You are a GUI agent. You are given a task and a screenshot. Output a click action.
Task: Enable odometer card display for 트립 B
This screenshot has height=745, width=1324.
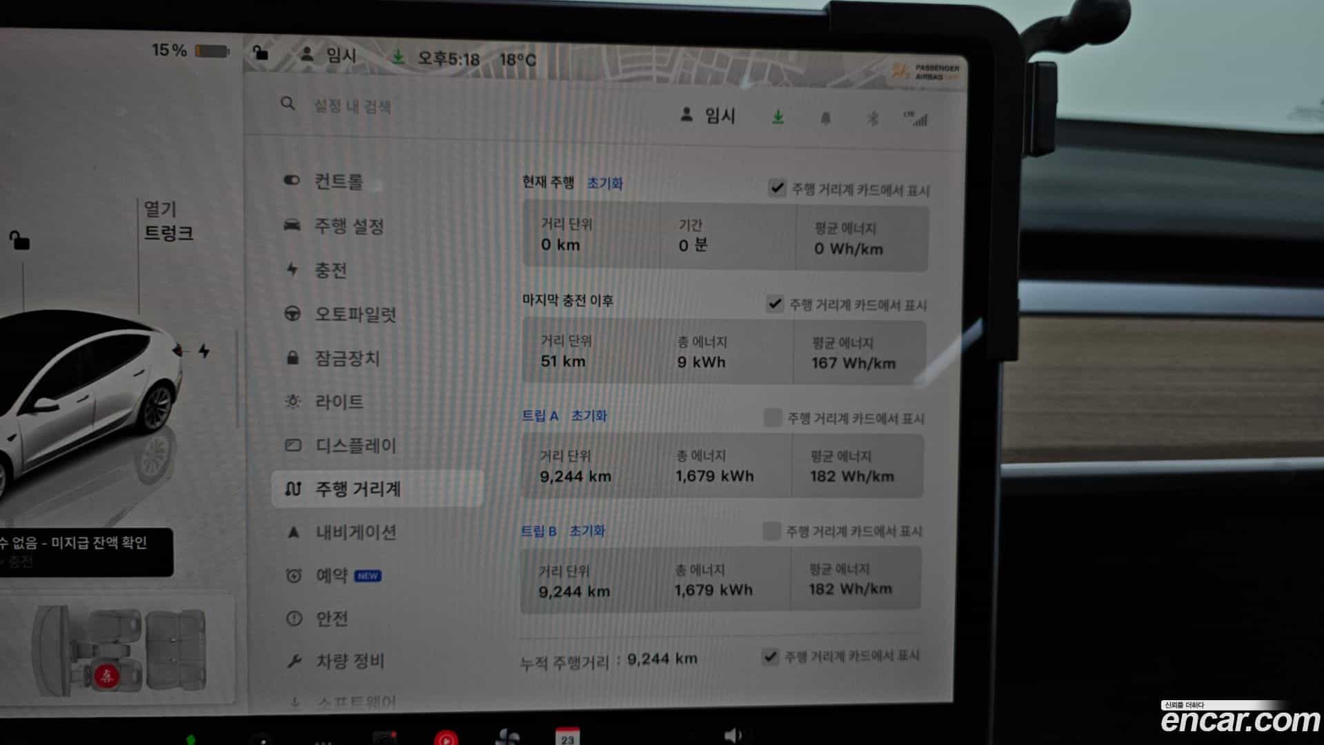pos(771,530)
